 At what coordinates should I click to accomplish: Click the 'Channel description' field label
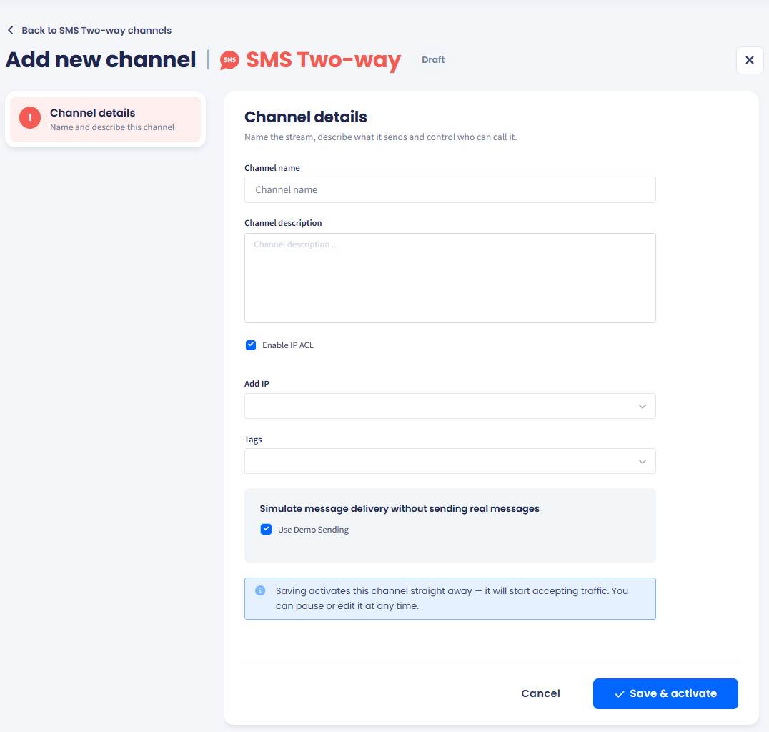tap(283, 223)
